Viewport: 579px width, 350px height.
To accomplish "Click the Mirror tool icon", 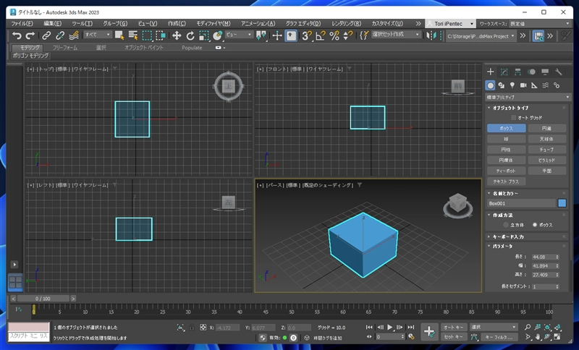I will pyautogui.click(x=431, y=35).
